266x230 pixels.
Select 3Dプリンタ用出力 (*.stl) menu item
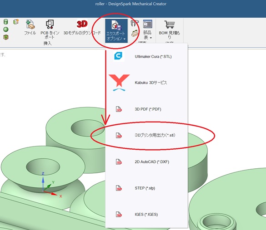coord(146,135)
